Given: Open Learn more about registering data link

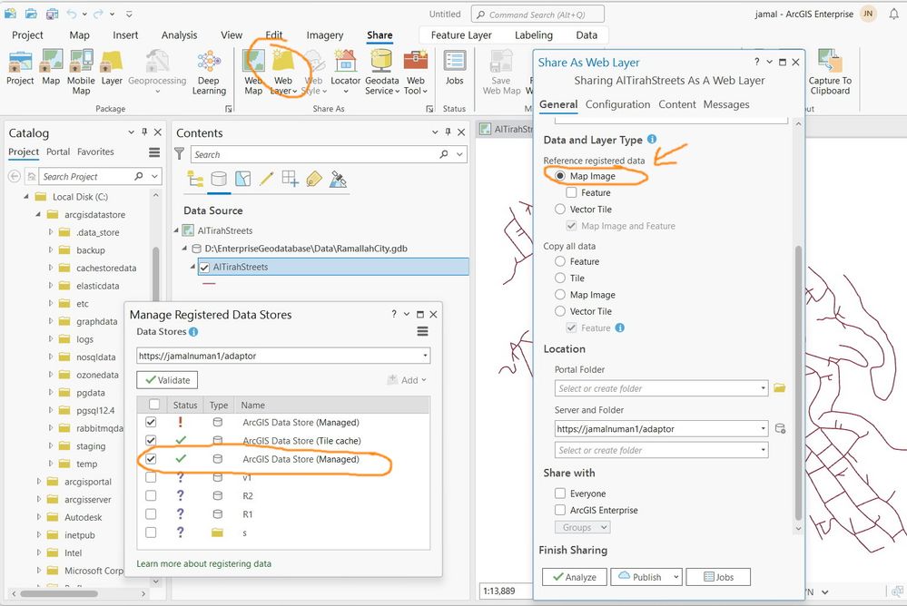Looking at the screenshot, I should pos(203,563).
